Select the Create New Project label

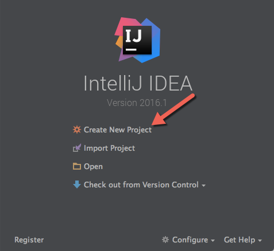[118, 130]
